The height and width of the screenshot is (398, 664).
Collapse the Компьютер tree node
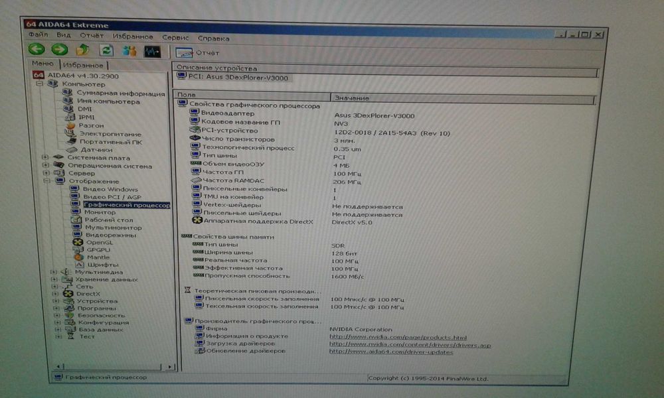(x=39, y=84)
